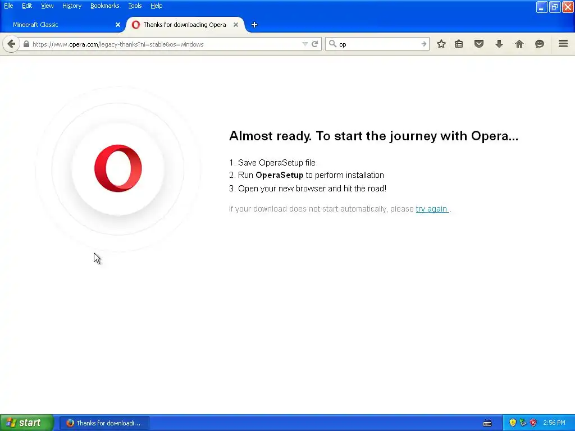
Task: Reload the current page
Action: [x=314, y=44]
